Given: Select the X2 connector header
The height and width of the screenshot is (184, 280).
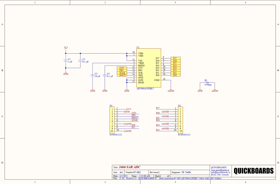Looking at the screenshot, I should point(180,120).
